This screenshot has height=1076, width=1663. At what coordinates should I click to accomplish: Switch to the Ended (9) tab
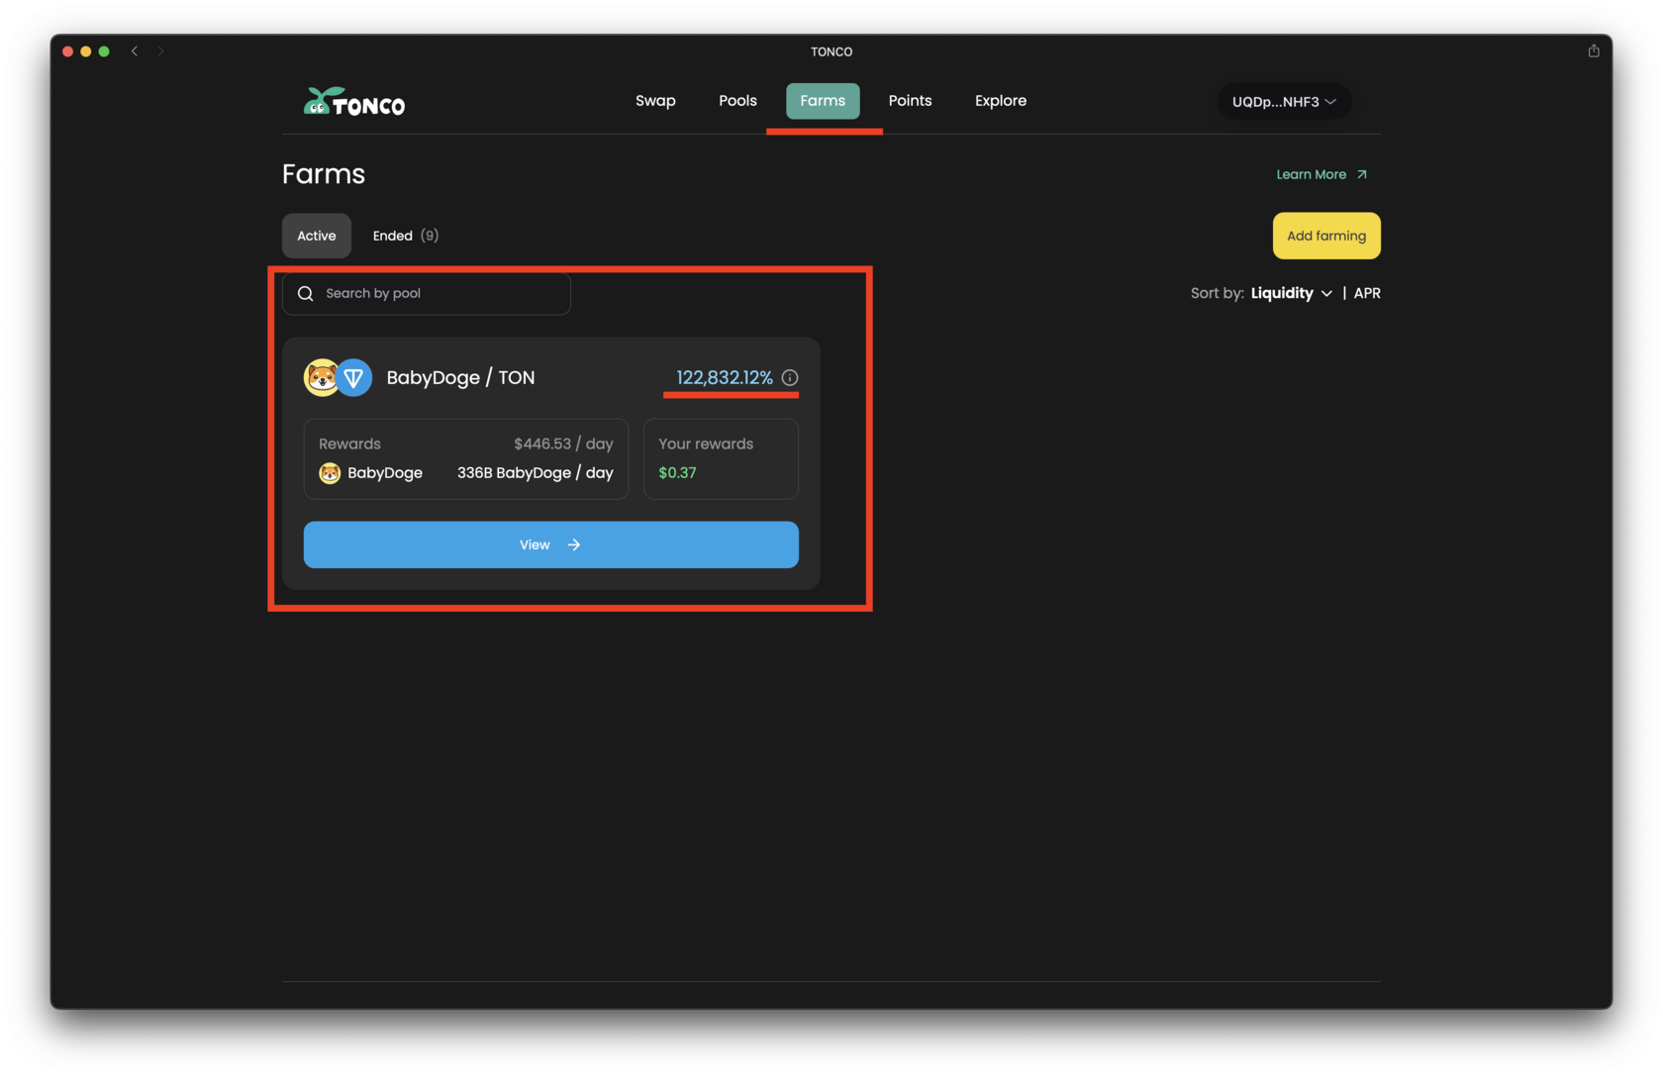coord(406,236)
